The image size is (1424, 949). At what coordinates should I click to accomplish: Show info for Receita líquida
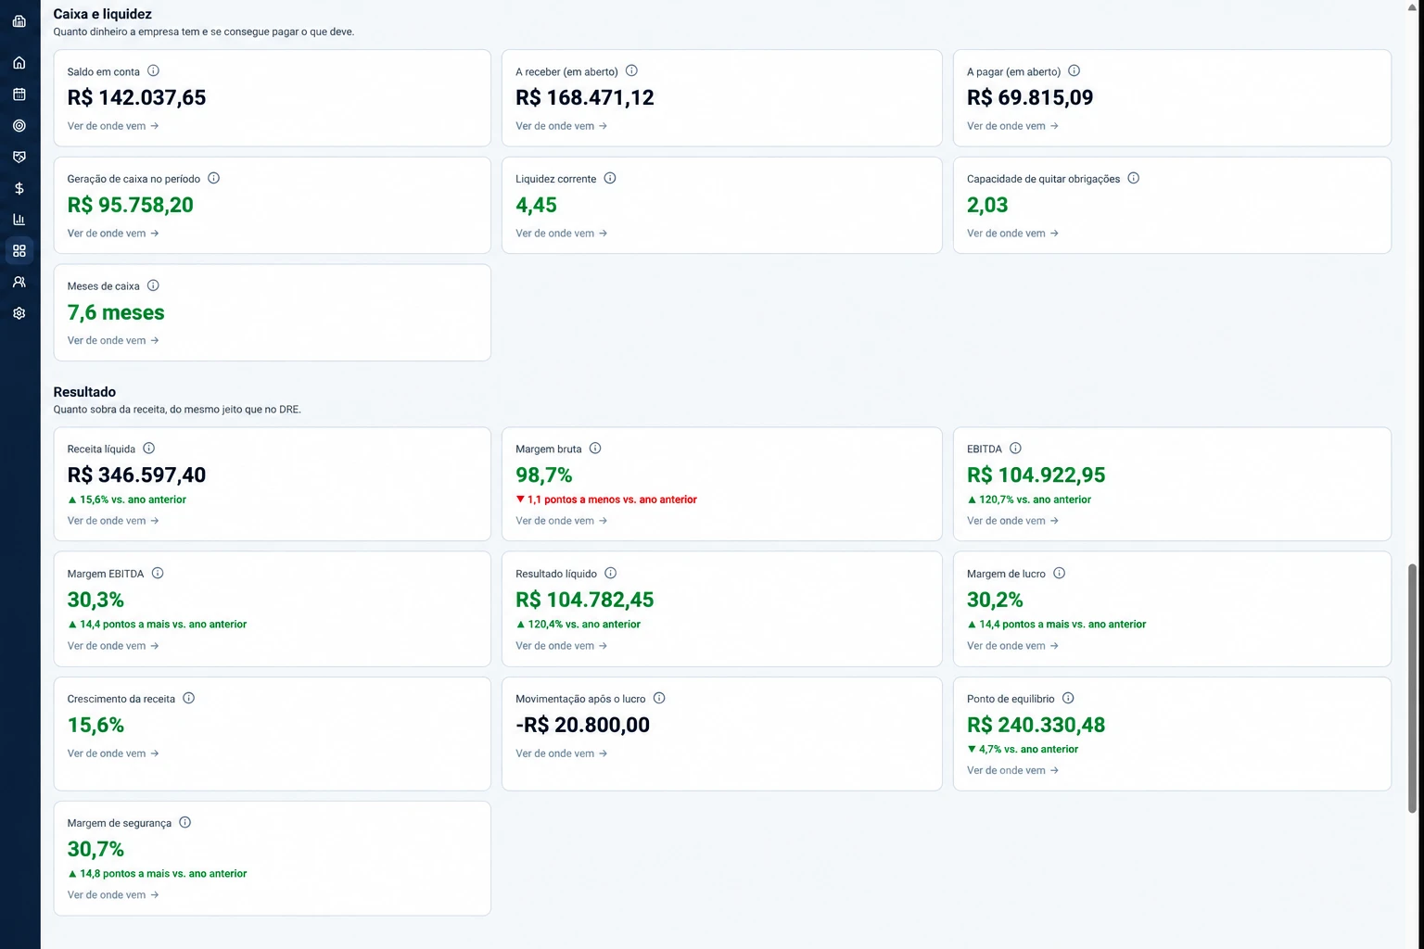click(148, 449)
